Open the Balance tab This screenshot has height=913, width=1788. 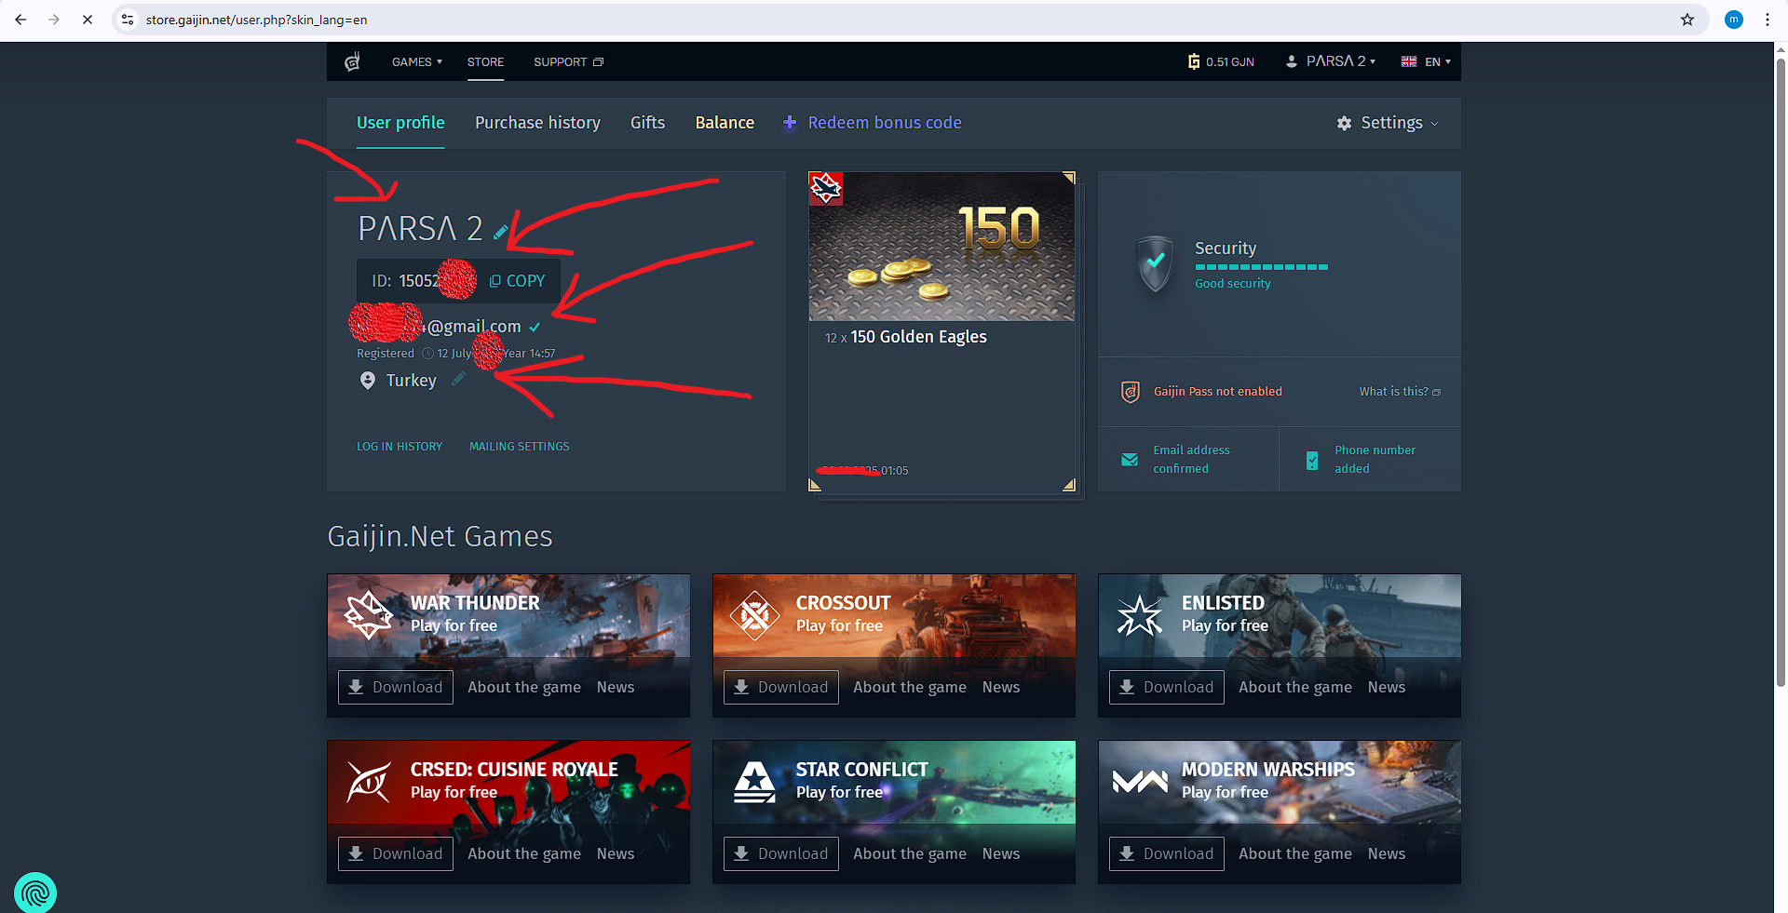pyautogui.click(x=725, y=123)
